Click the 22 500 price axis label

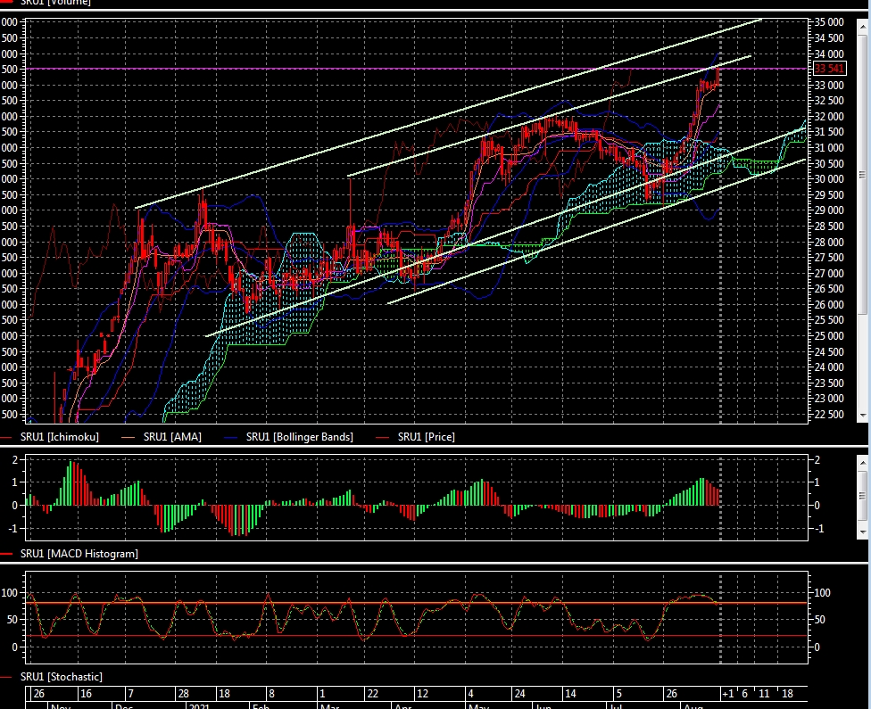point(829,415)
